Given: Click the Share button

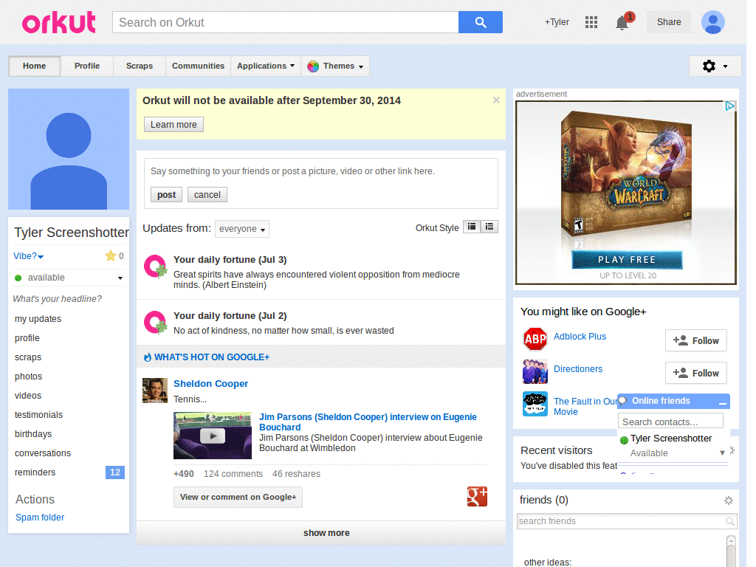Looking at the screenshot, I should tap(669, 22).
